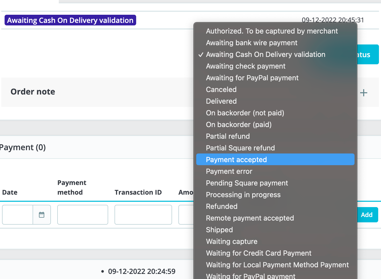Select 'Payment accepted' status option
This screenshot has width=381, height=279.
(x=236, y=160)
